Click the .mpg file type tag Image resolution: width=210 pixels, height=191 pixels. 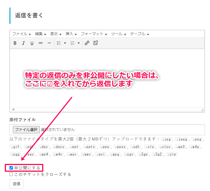[115, 154]
